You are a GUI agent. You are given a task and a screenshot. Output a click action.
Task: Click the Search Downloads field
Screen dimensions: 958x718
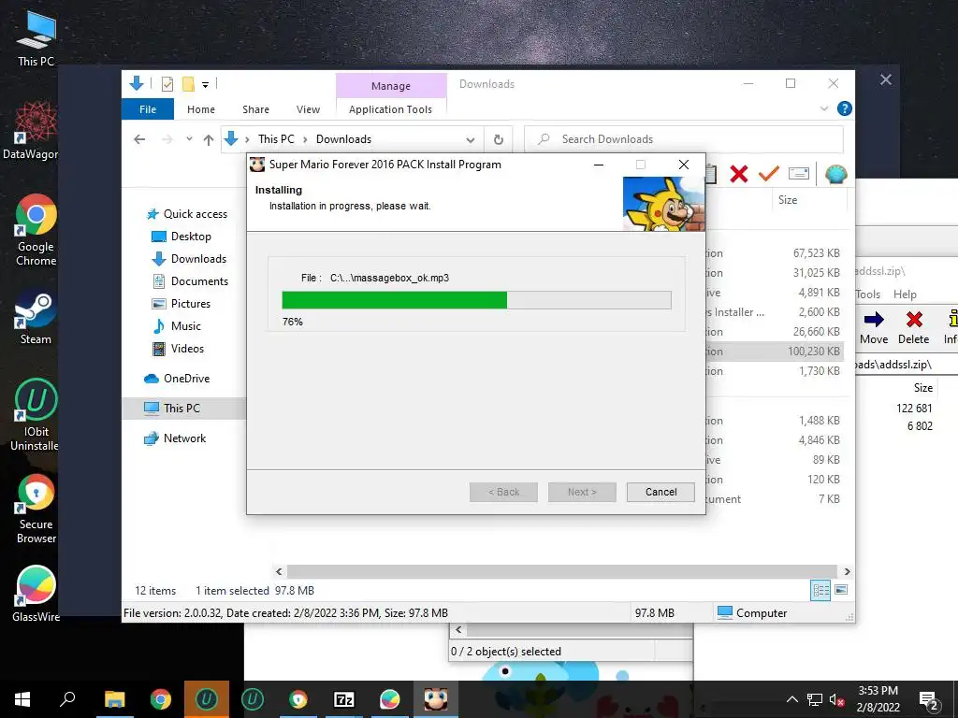[684, 139]
